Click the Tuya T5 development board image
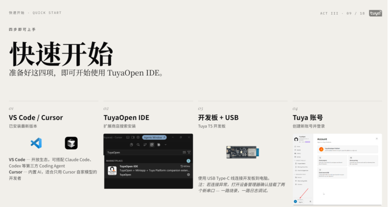This screenshot has width=388, height=207. point(243,152)
